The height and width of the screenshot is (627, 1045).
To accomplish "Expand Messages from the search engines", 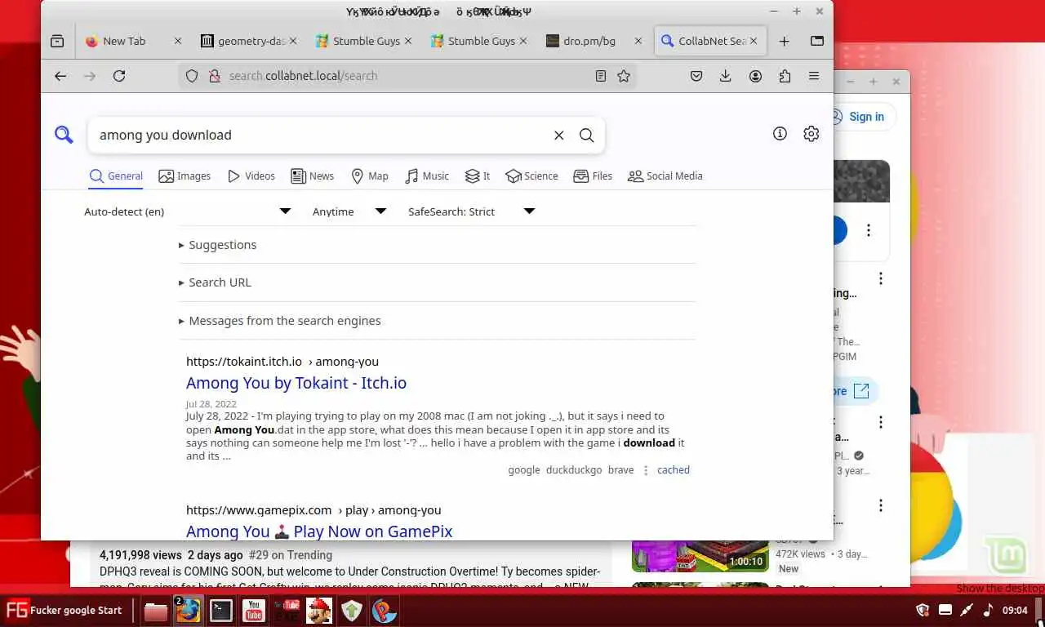I will tap(279, 321).
